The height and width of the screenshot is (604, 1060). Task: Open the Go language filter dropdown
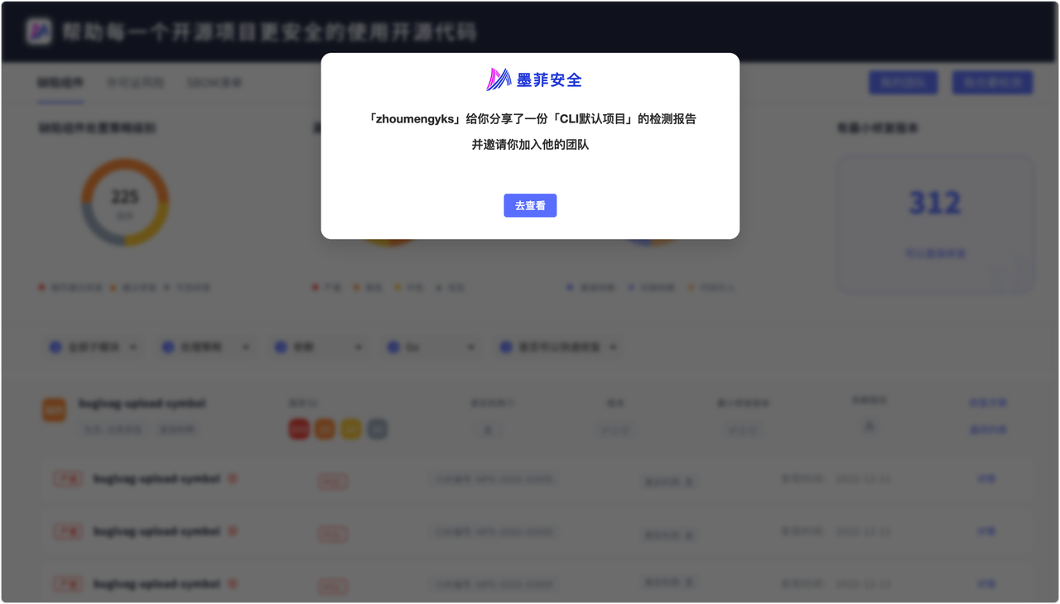tap(431, 348)
